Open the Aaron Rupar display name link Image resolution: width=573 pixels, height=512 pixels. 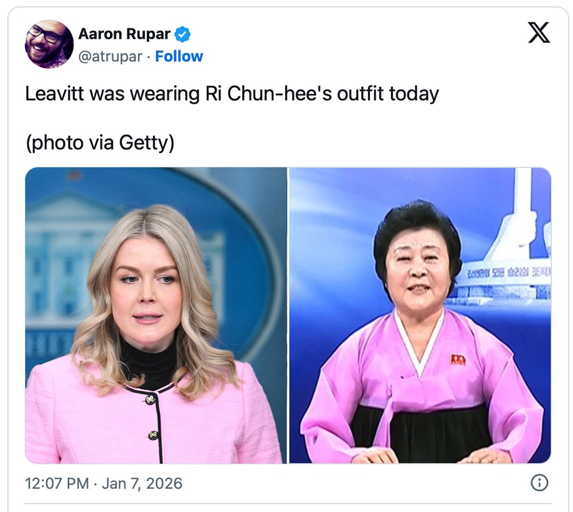124,34
